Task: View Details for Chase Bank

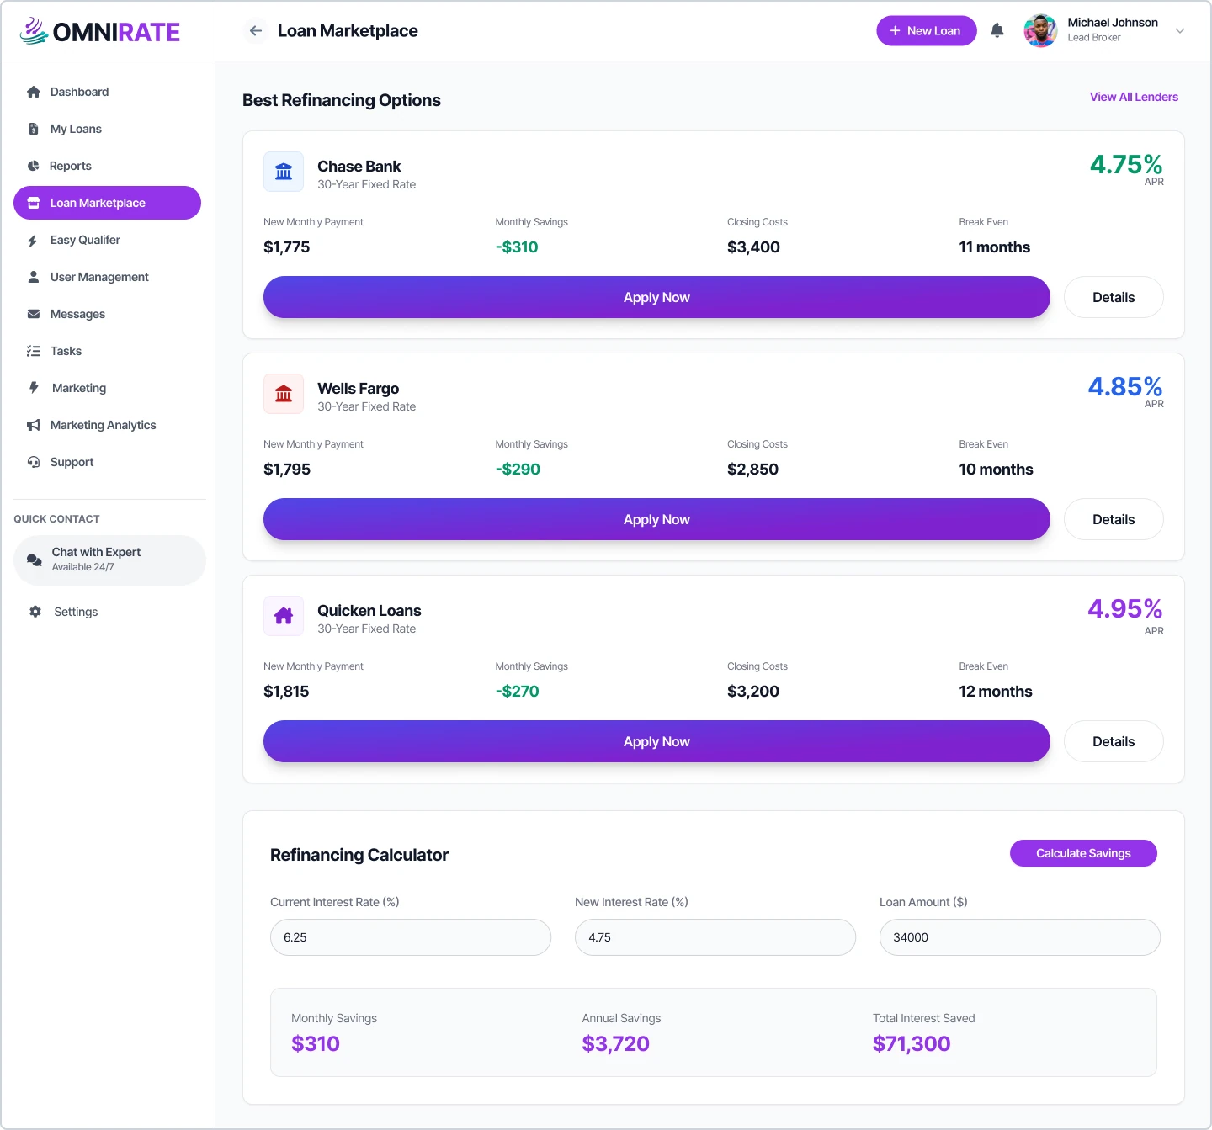Action: [x=1114, y=297]
